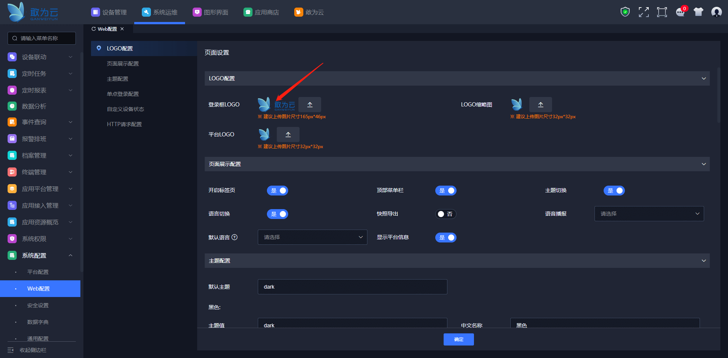
Task: Jump to LOGO配置 anchor link
Action: pos(144,48)
